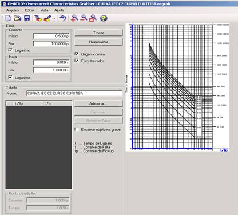Toggle the Origem comum checkbox
Viewport: 238px width, 215px height.
coord(77,54)
